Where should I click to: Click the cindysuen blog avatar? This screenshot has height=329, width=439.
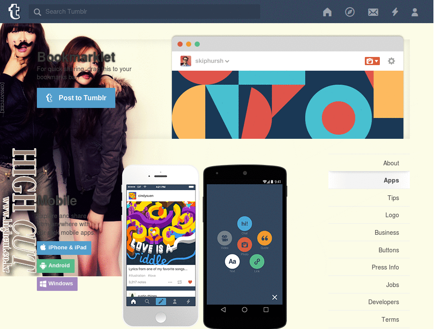[132, 195]
